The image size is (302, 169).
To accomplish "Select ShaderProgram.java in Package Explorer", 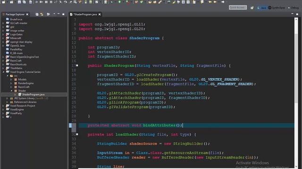I will click(x=33, y=94).
